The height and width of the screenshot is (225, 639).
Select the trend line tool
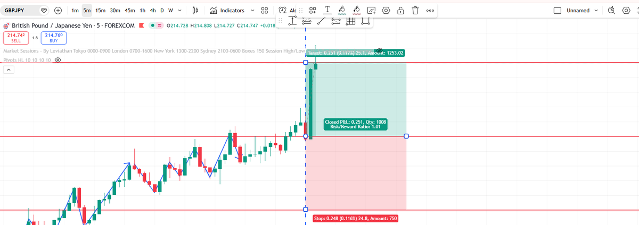tap(321, 21)
